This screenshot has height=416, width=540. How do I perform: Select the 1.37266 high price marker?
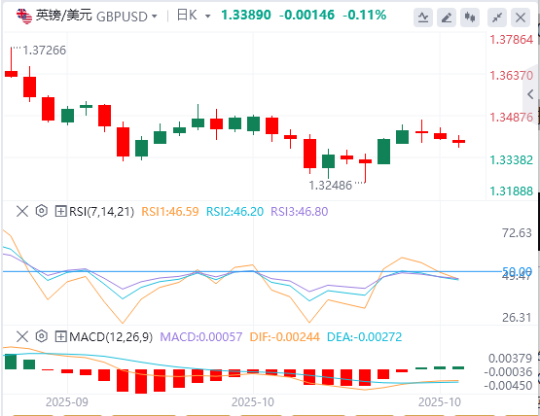click(x=44, y=51)
